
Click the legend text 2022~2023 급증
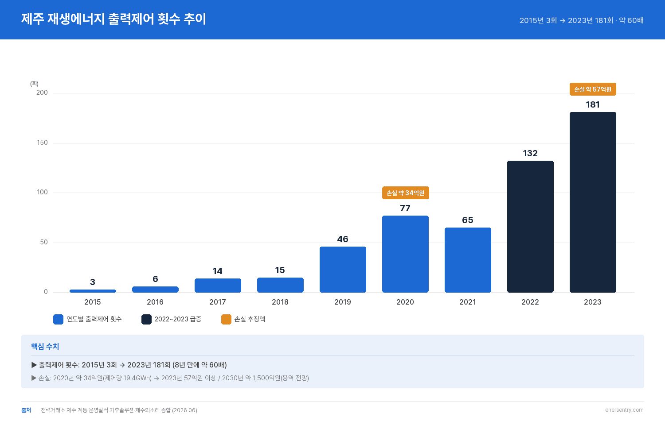click(x=178, y=319)
